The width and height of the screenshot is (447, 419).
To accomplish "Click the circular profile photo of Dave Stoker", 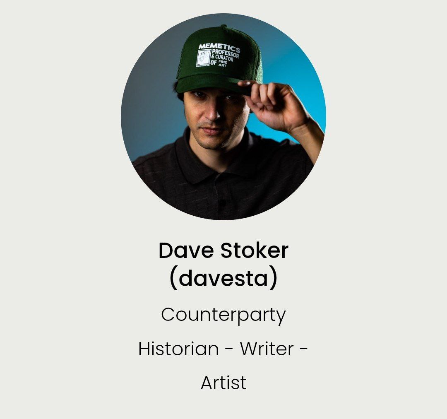I will coord(223,116).
